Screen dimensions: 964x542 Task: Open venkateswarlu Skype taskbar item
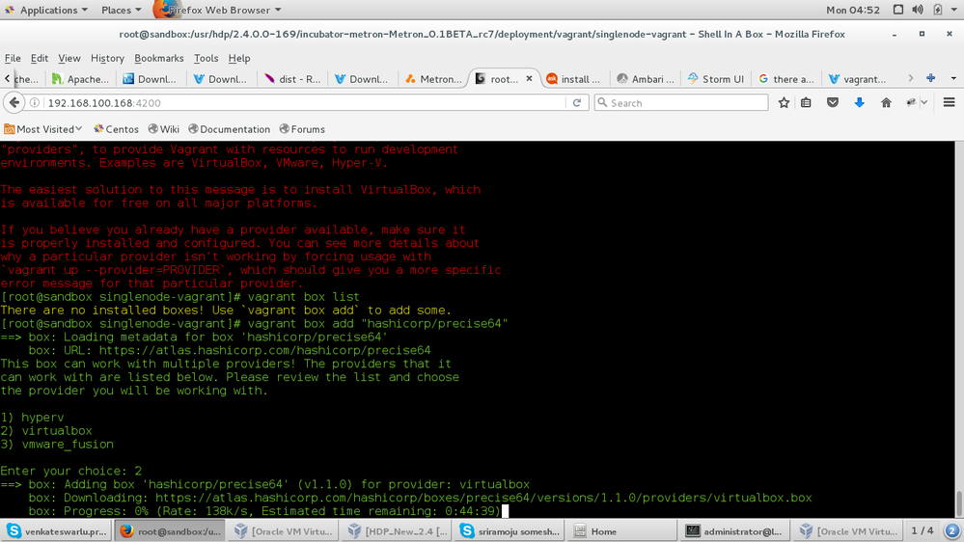[56, 531]
